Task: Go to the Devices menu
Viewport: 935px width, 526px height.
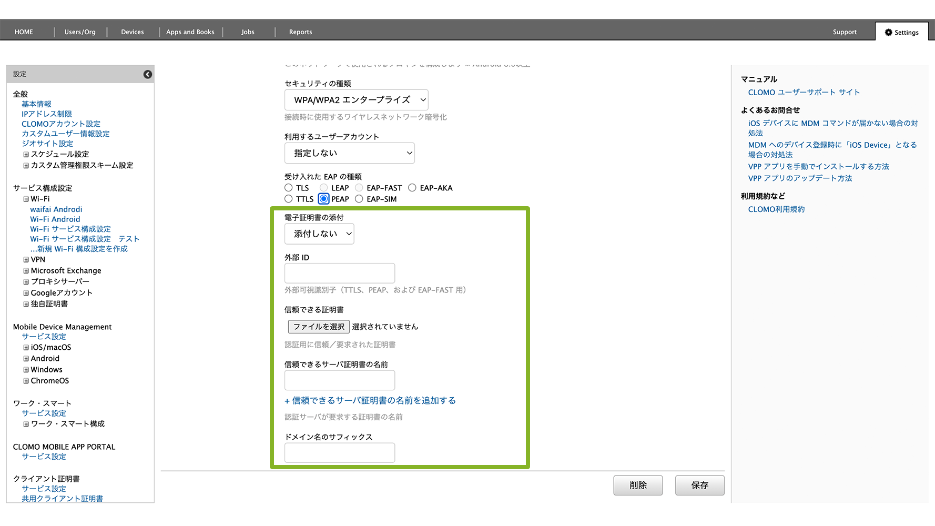Action: coord(133,32)
